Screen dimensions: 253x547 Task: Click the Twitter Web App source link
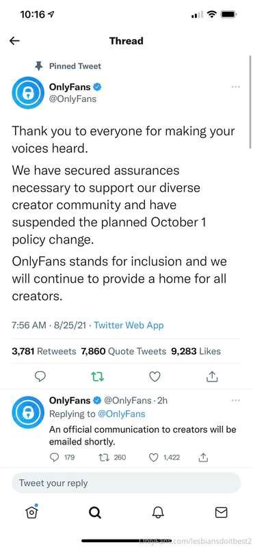[129, 325]
